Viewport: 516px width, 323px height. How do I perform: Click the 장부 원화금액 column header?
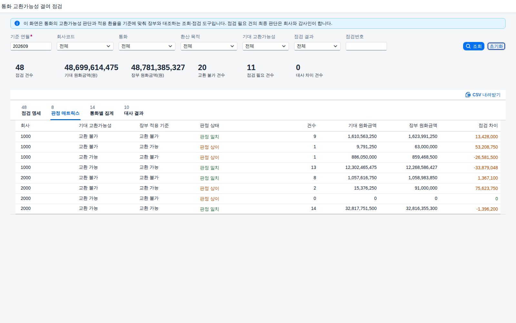pyautogui.click(x=423, y=126)
